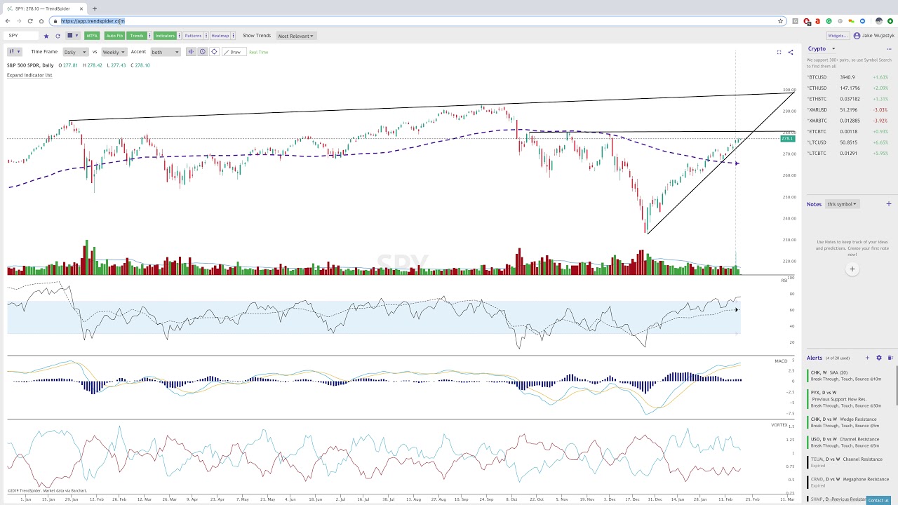Click the alerts delete/clear list icon
Screen dimensions: 898x505
pyautogui.click(x=890, y=358)
